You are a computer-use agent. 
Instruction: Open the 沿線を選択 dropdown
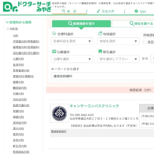coord(72,59)
